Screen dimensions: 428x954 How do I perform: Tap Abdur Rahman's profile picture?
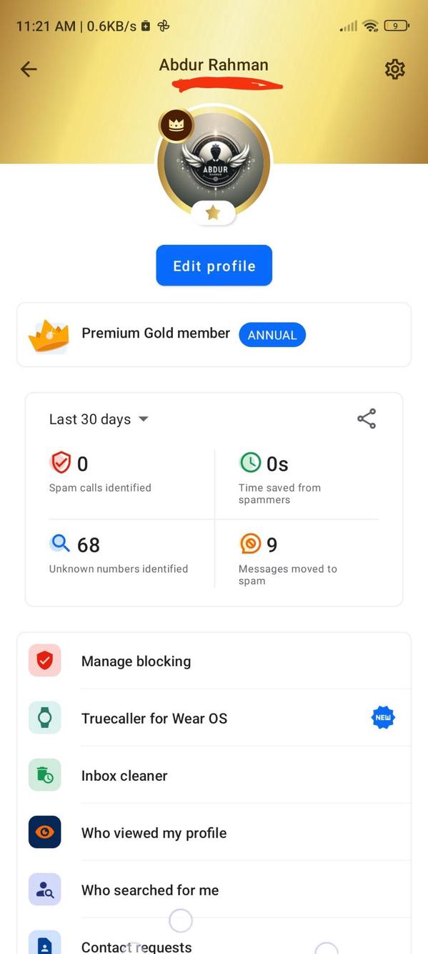(x=214, y=162)
